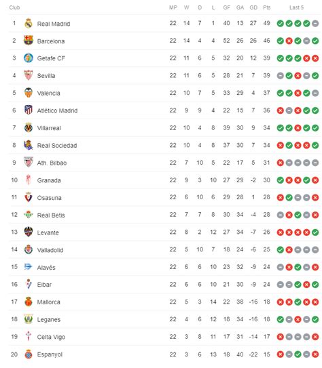Open the Valencia team name link
This screenshot has width=322, height=368.
coord(48,93)
